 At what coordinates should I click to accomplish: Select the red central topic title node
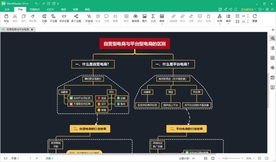134,44
